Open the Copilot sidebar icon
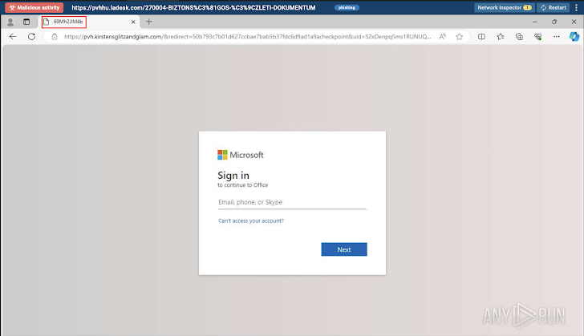The width and height of the screenshot is (584, 336). click(x=575, y=36)
